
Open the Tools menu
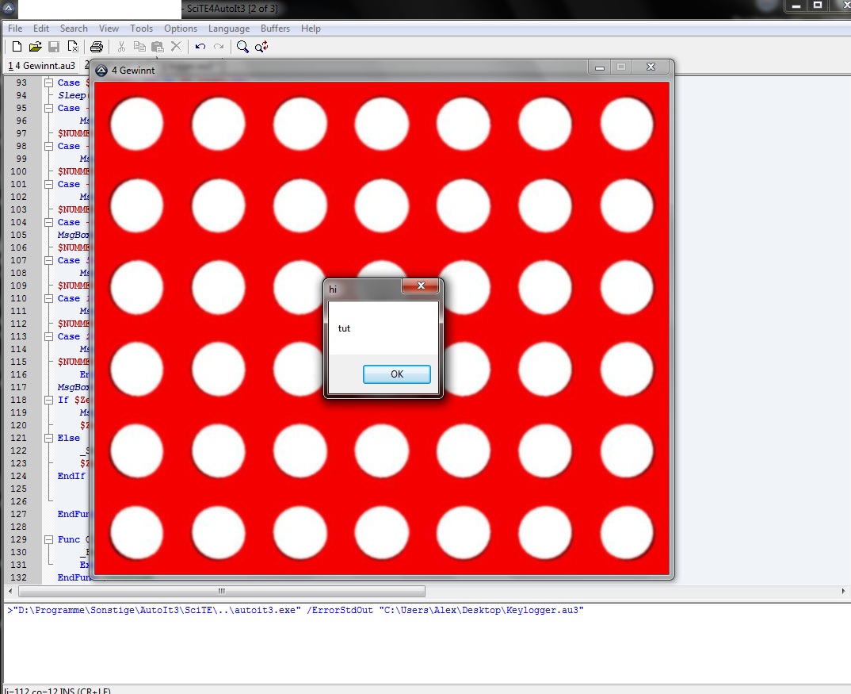tap(141, 29)
